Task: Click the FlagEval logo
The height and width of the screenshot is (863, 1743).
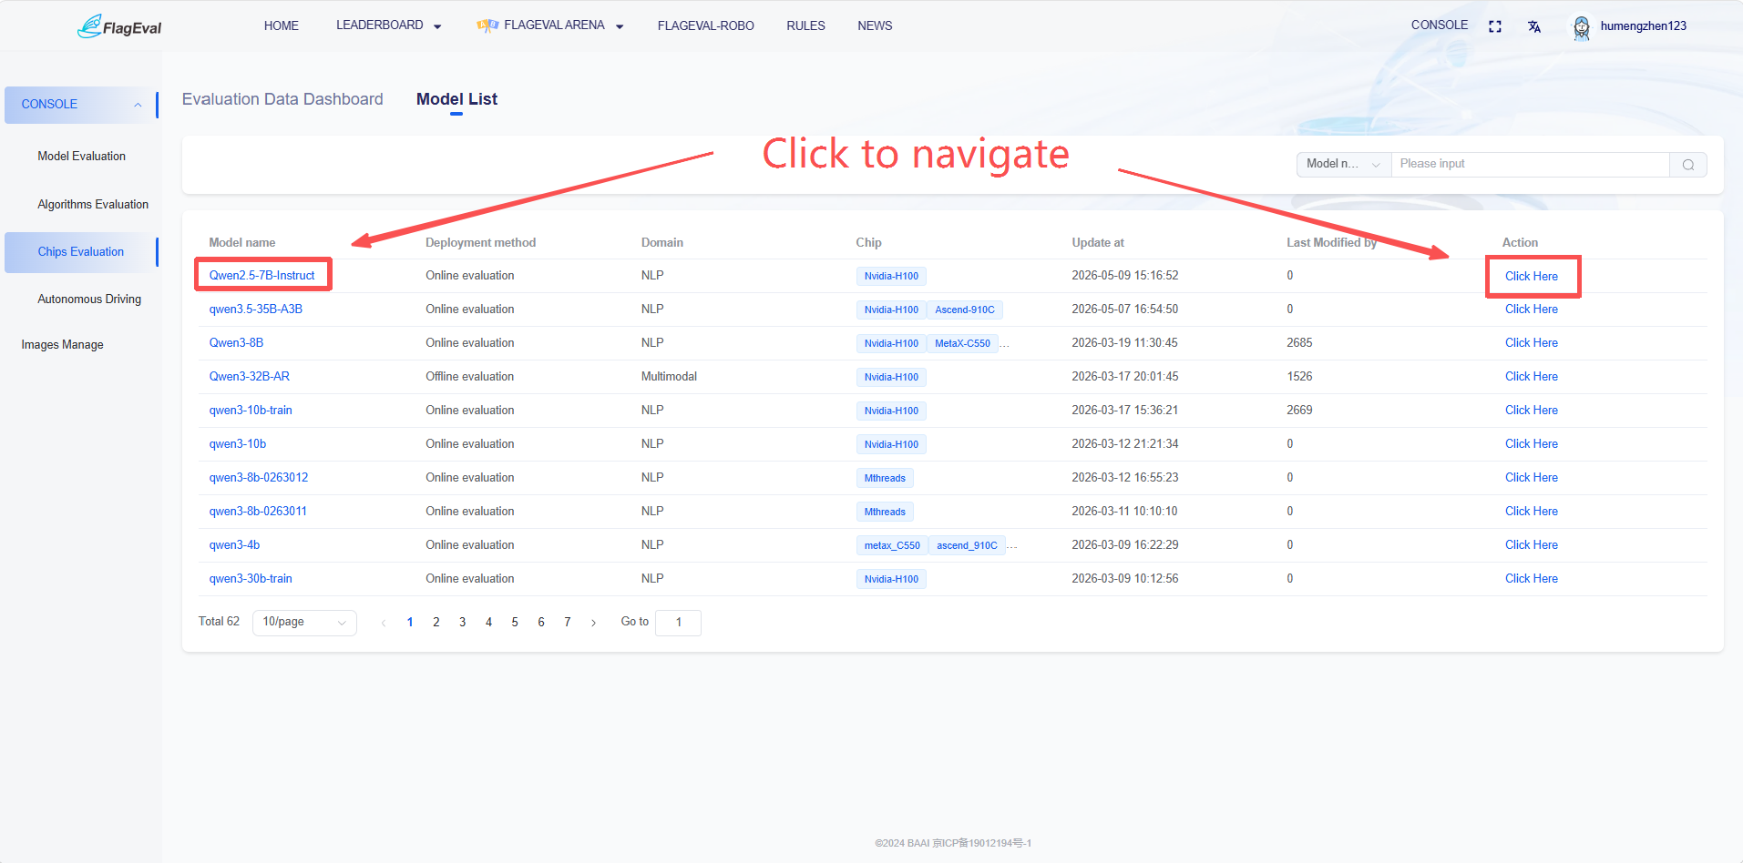Action: 119,26
